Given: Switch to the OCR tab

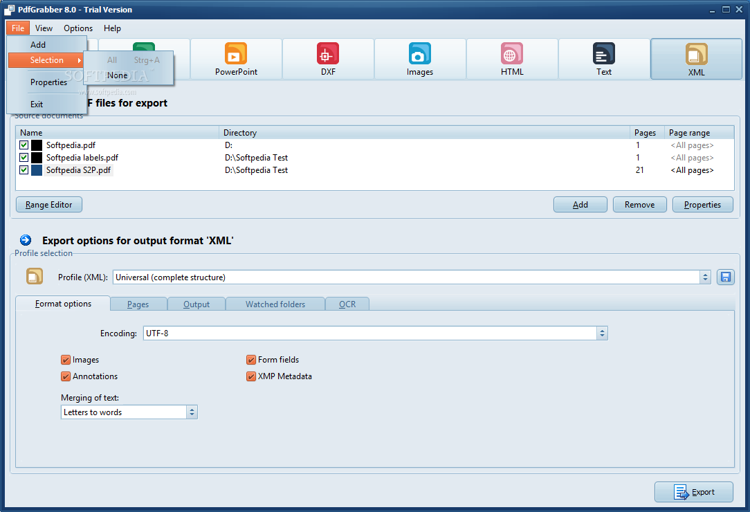Looking at the screenshot, I should coord(347,304).
